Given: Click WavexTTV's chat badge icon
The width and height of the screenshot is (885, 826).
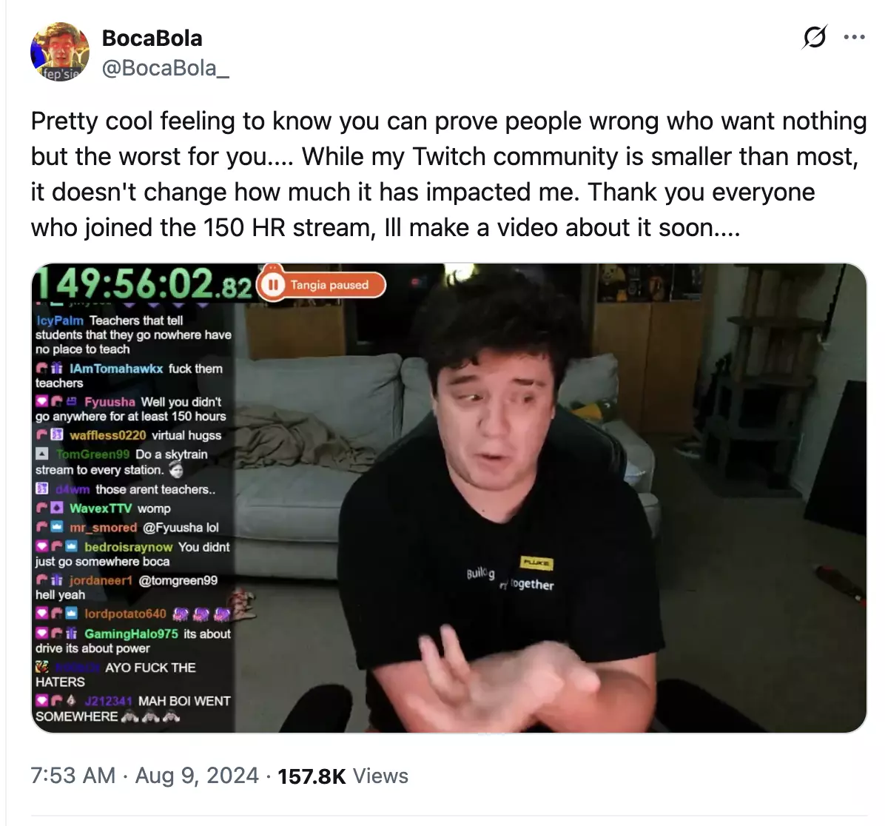Looking at the screenshot, I should pyautogui.click(x=56, y=508).
